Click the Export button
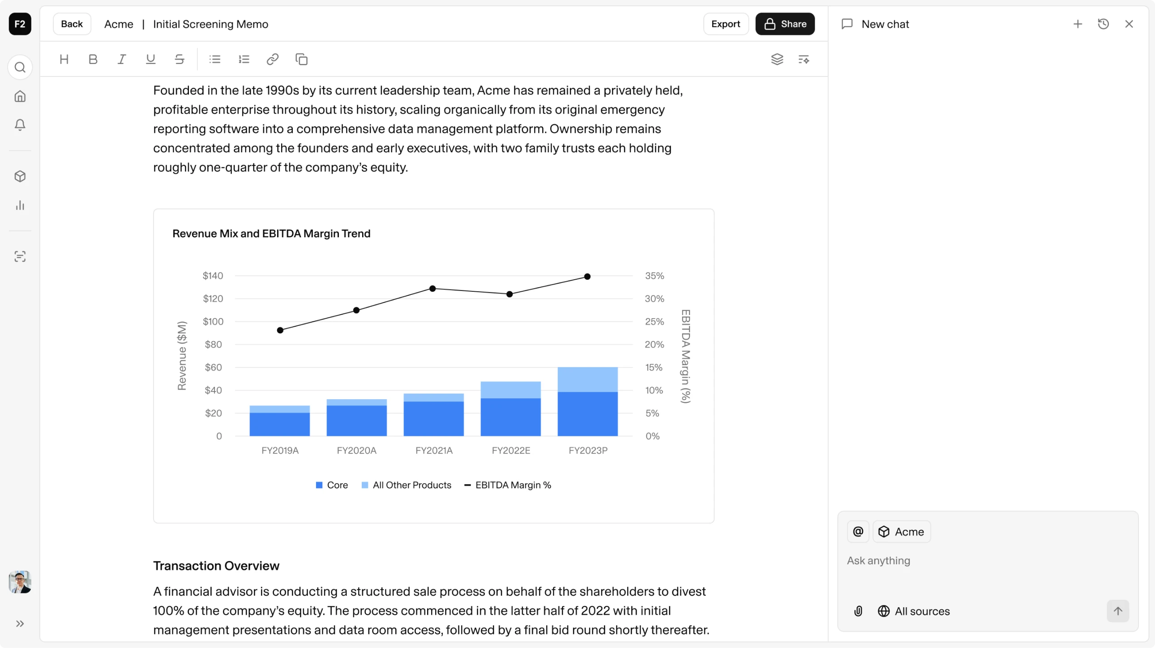This screenshot has height=648, width=1155. [x=726, y=24]
